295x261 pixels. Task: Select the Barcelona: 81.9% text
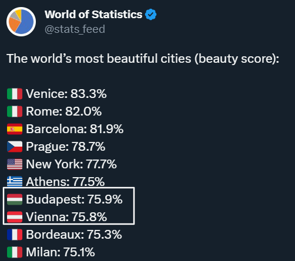click(x=75, y=129)
